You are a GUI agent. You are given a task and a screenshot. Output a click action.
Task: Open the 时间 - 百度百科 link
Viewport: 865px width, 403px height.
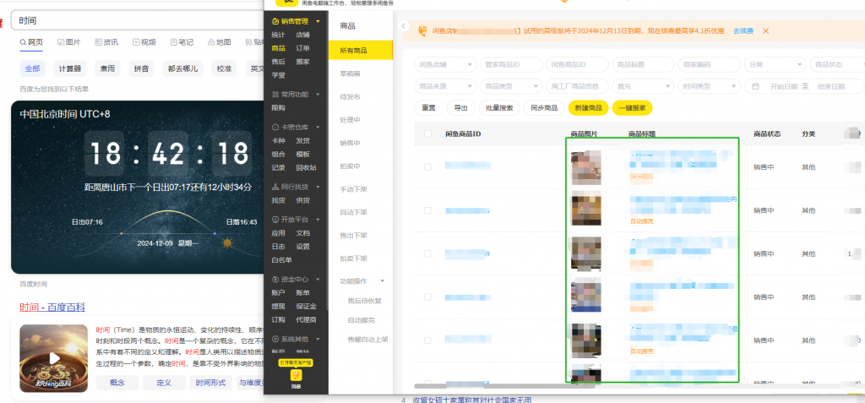(52, 307)
